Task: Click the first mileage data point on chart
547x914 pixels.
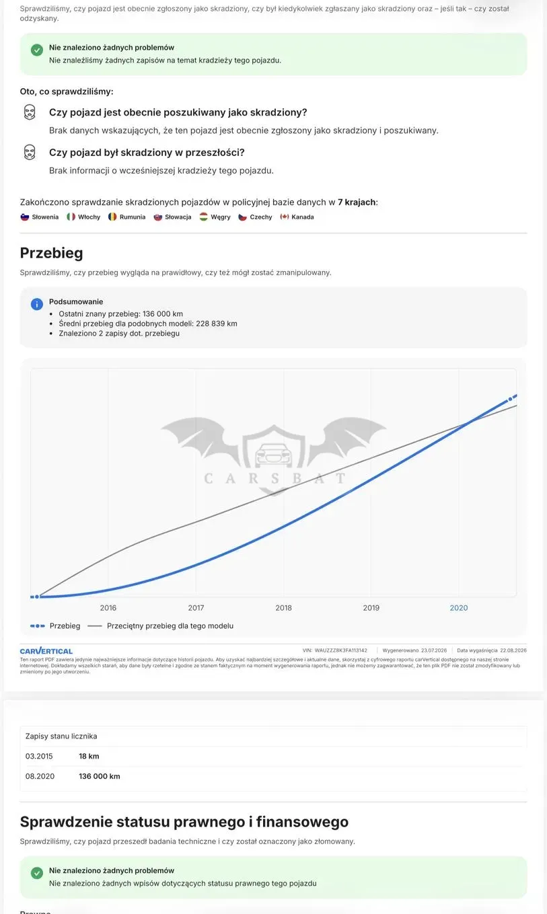Action: tap(38, 597)
